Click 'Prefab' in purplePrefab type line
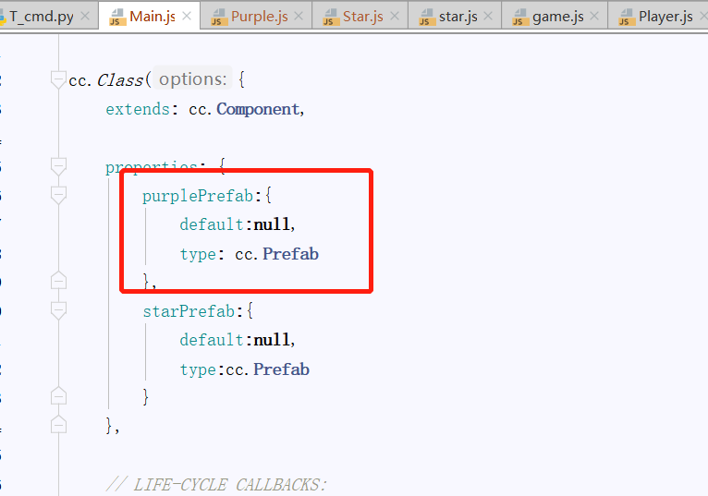The width and height of the screenshot is (708, 496). 291,254
